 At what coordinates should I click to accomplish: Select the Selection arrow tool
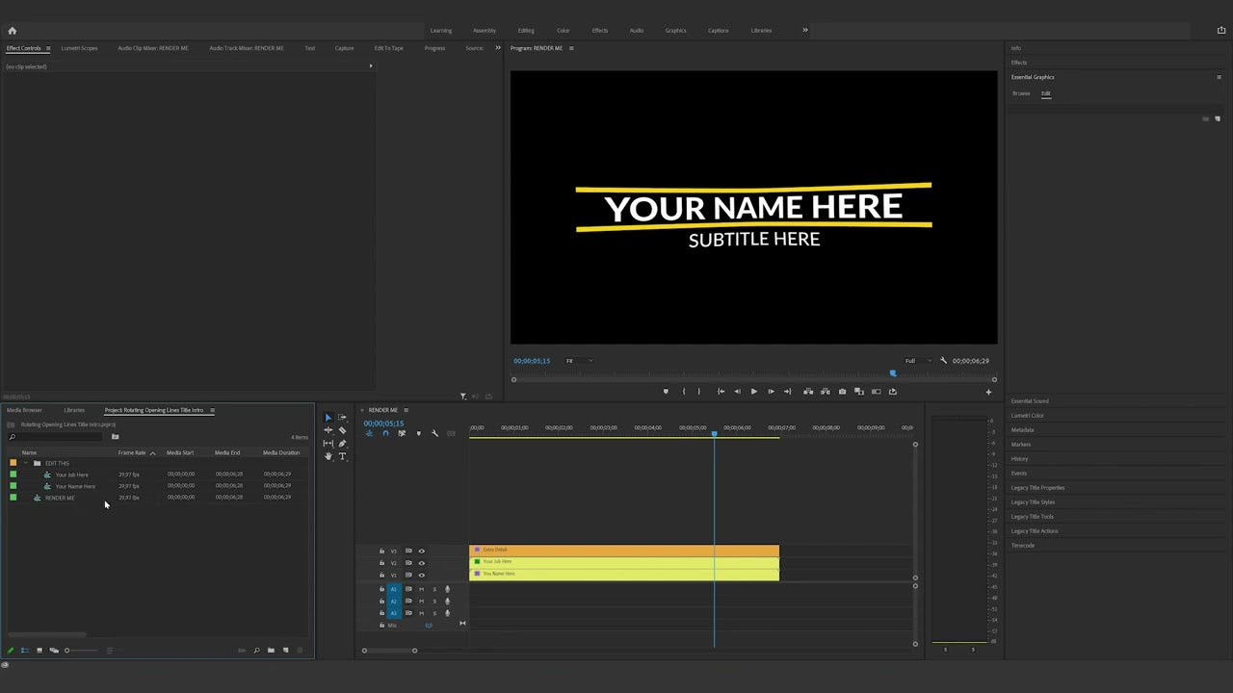click(328, 418)
